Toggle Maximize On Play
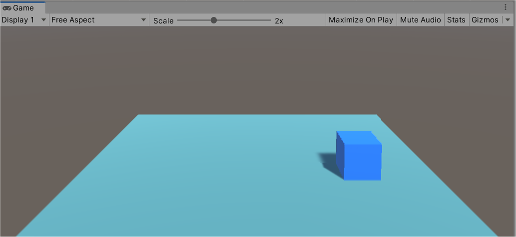Image resolution: width=516 pixels, height=237 pixels. pos(361,20)
